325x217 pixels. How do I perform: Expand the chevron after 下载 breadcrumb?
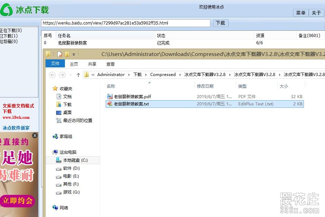coord(146,75)
